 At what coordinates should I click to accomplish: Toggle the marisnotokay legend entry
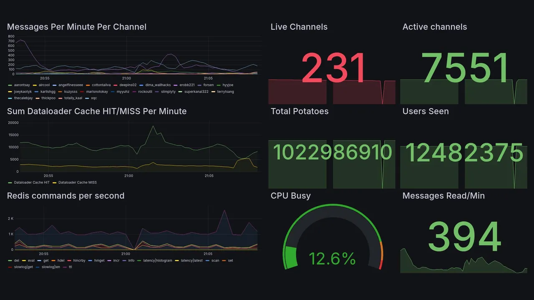point(94,92)
